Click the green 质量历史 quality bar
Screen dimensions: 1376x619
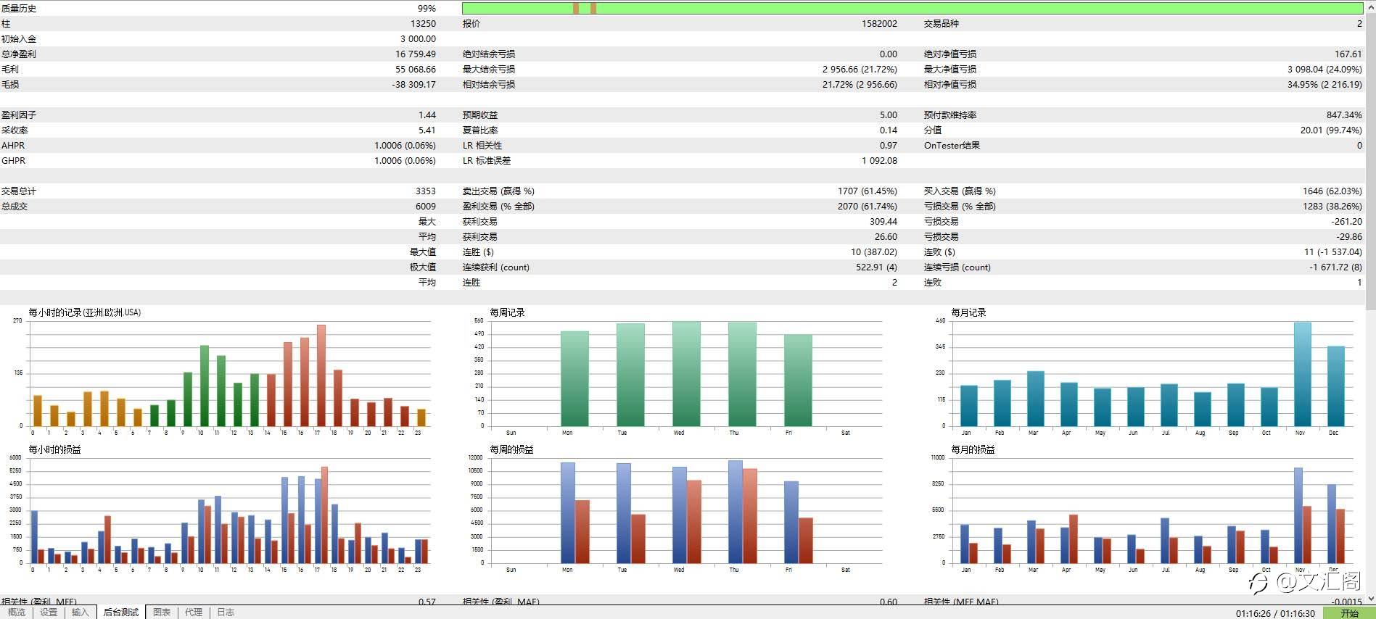(x=912, y=8)
